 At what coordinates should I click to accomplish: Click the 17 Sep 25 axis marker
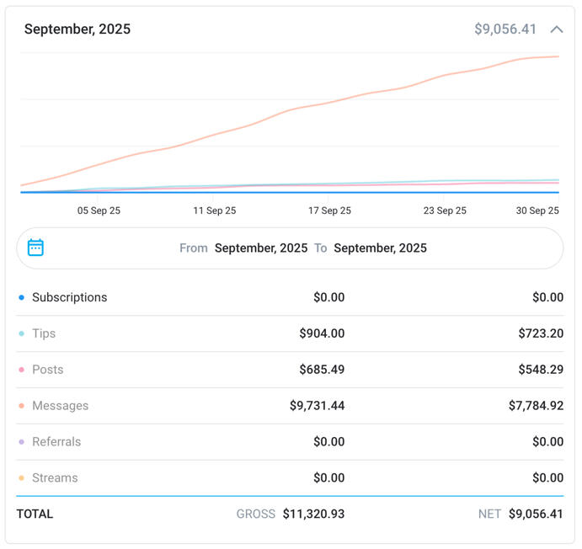329,211
